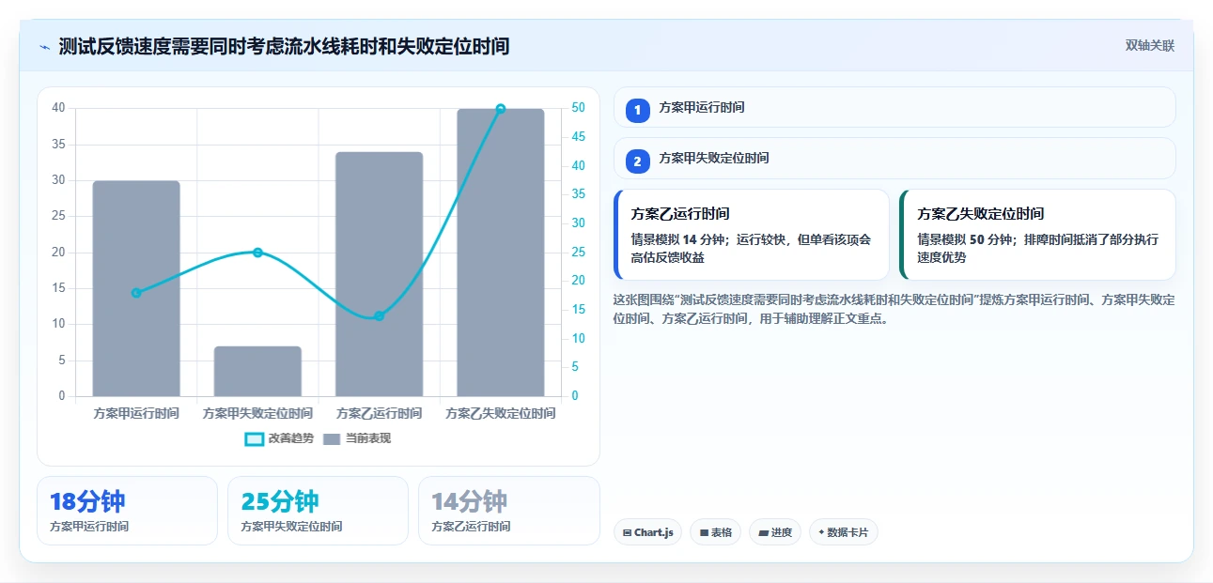Click the 方案乙运行时间 detail card

point(751,235)
